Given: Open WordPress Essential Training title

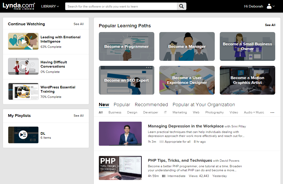Looking at the screenshot, I should coord(58,89).
